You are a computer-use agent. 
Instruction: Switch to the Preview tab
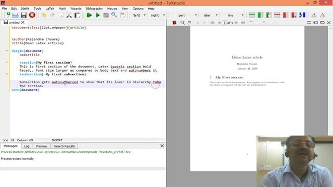42,146
